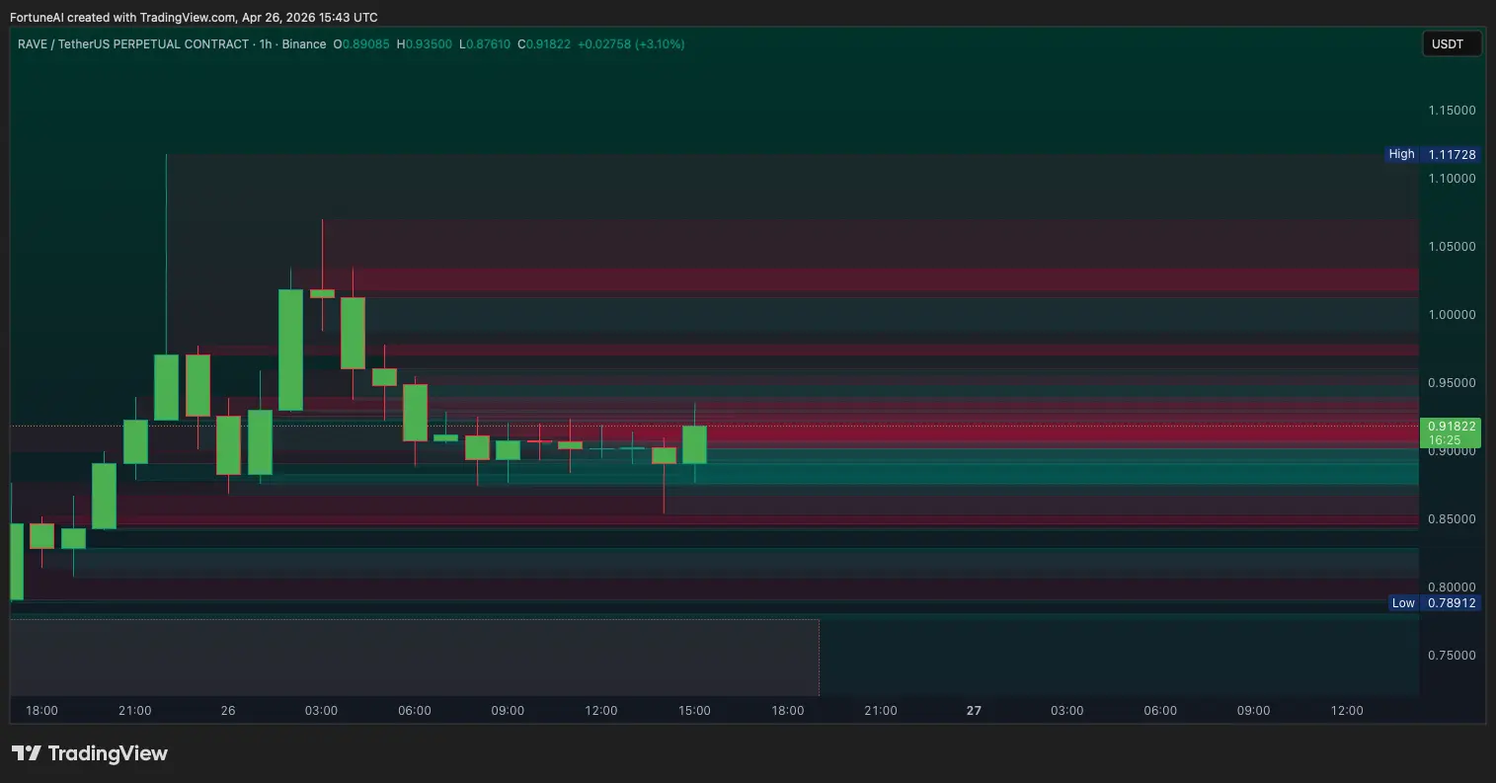Viewport: 1496px width, 783px height.
Task: Click the latest green candle above 15:00
Action: tap(694, 444)
